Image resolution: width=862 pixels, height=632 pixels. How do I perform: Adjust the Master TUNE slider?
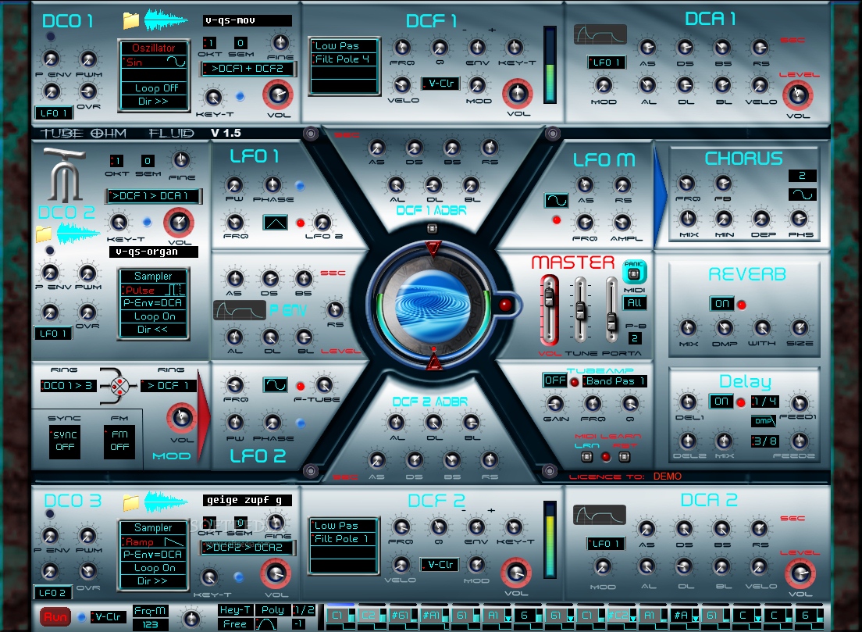coord(581,311)
